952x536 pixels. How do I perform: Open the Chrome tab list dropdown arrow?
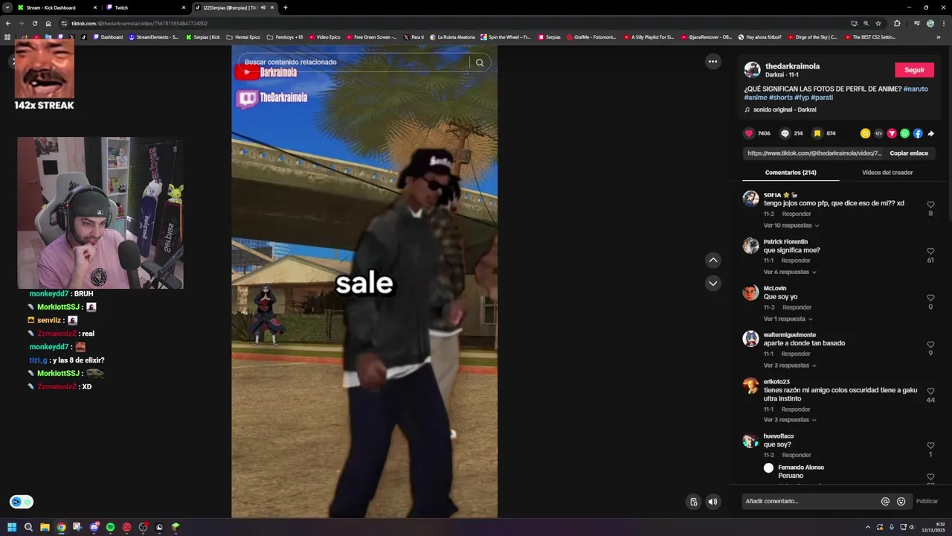pyautogui.click(x=7, y=7)
